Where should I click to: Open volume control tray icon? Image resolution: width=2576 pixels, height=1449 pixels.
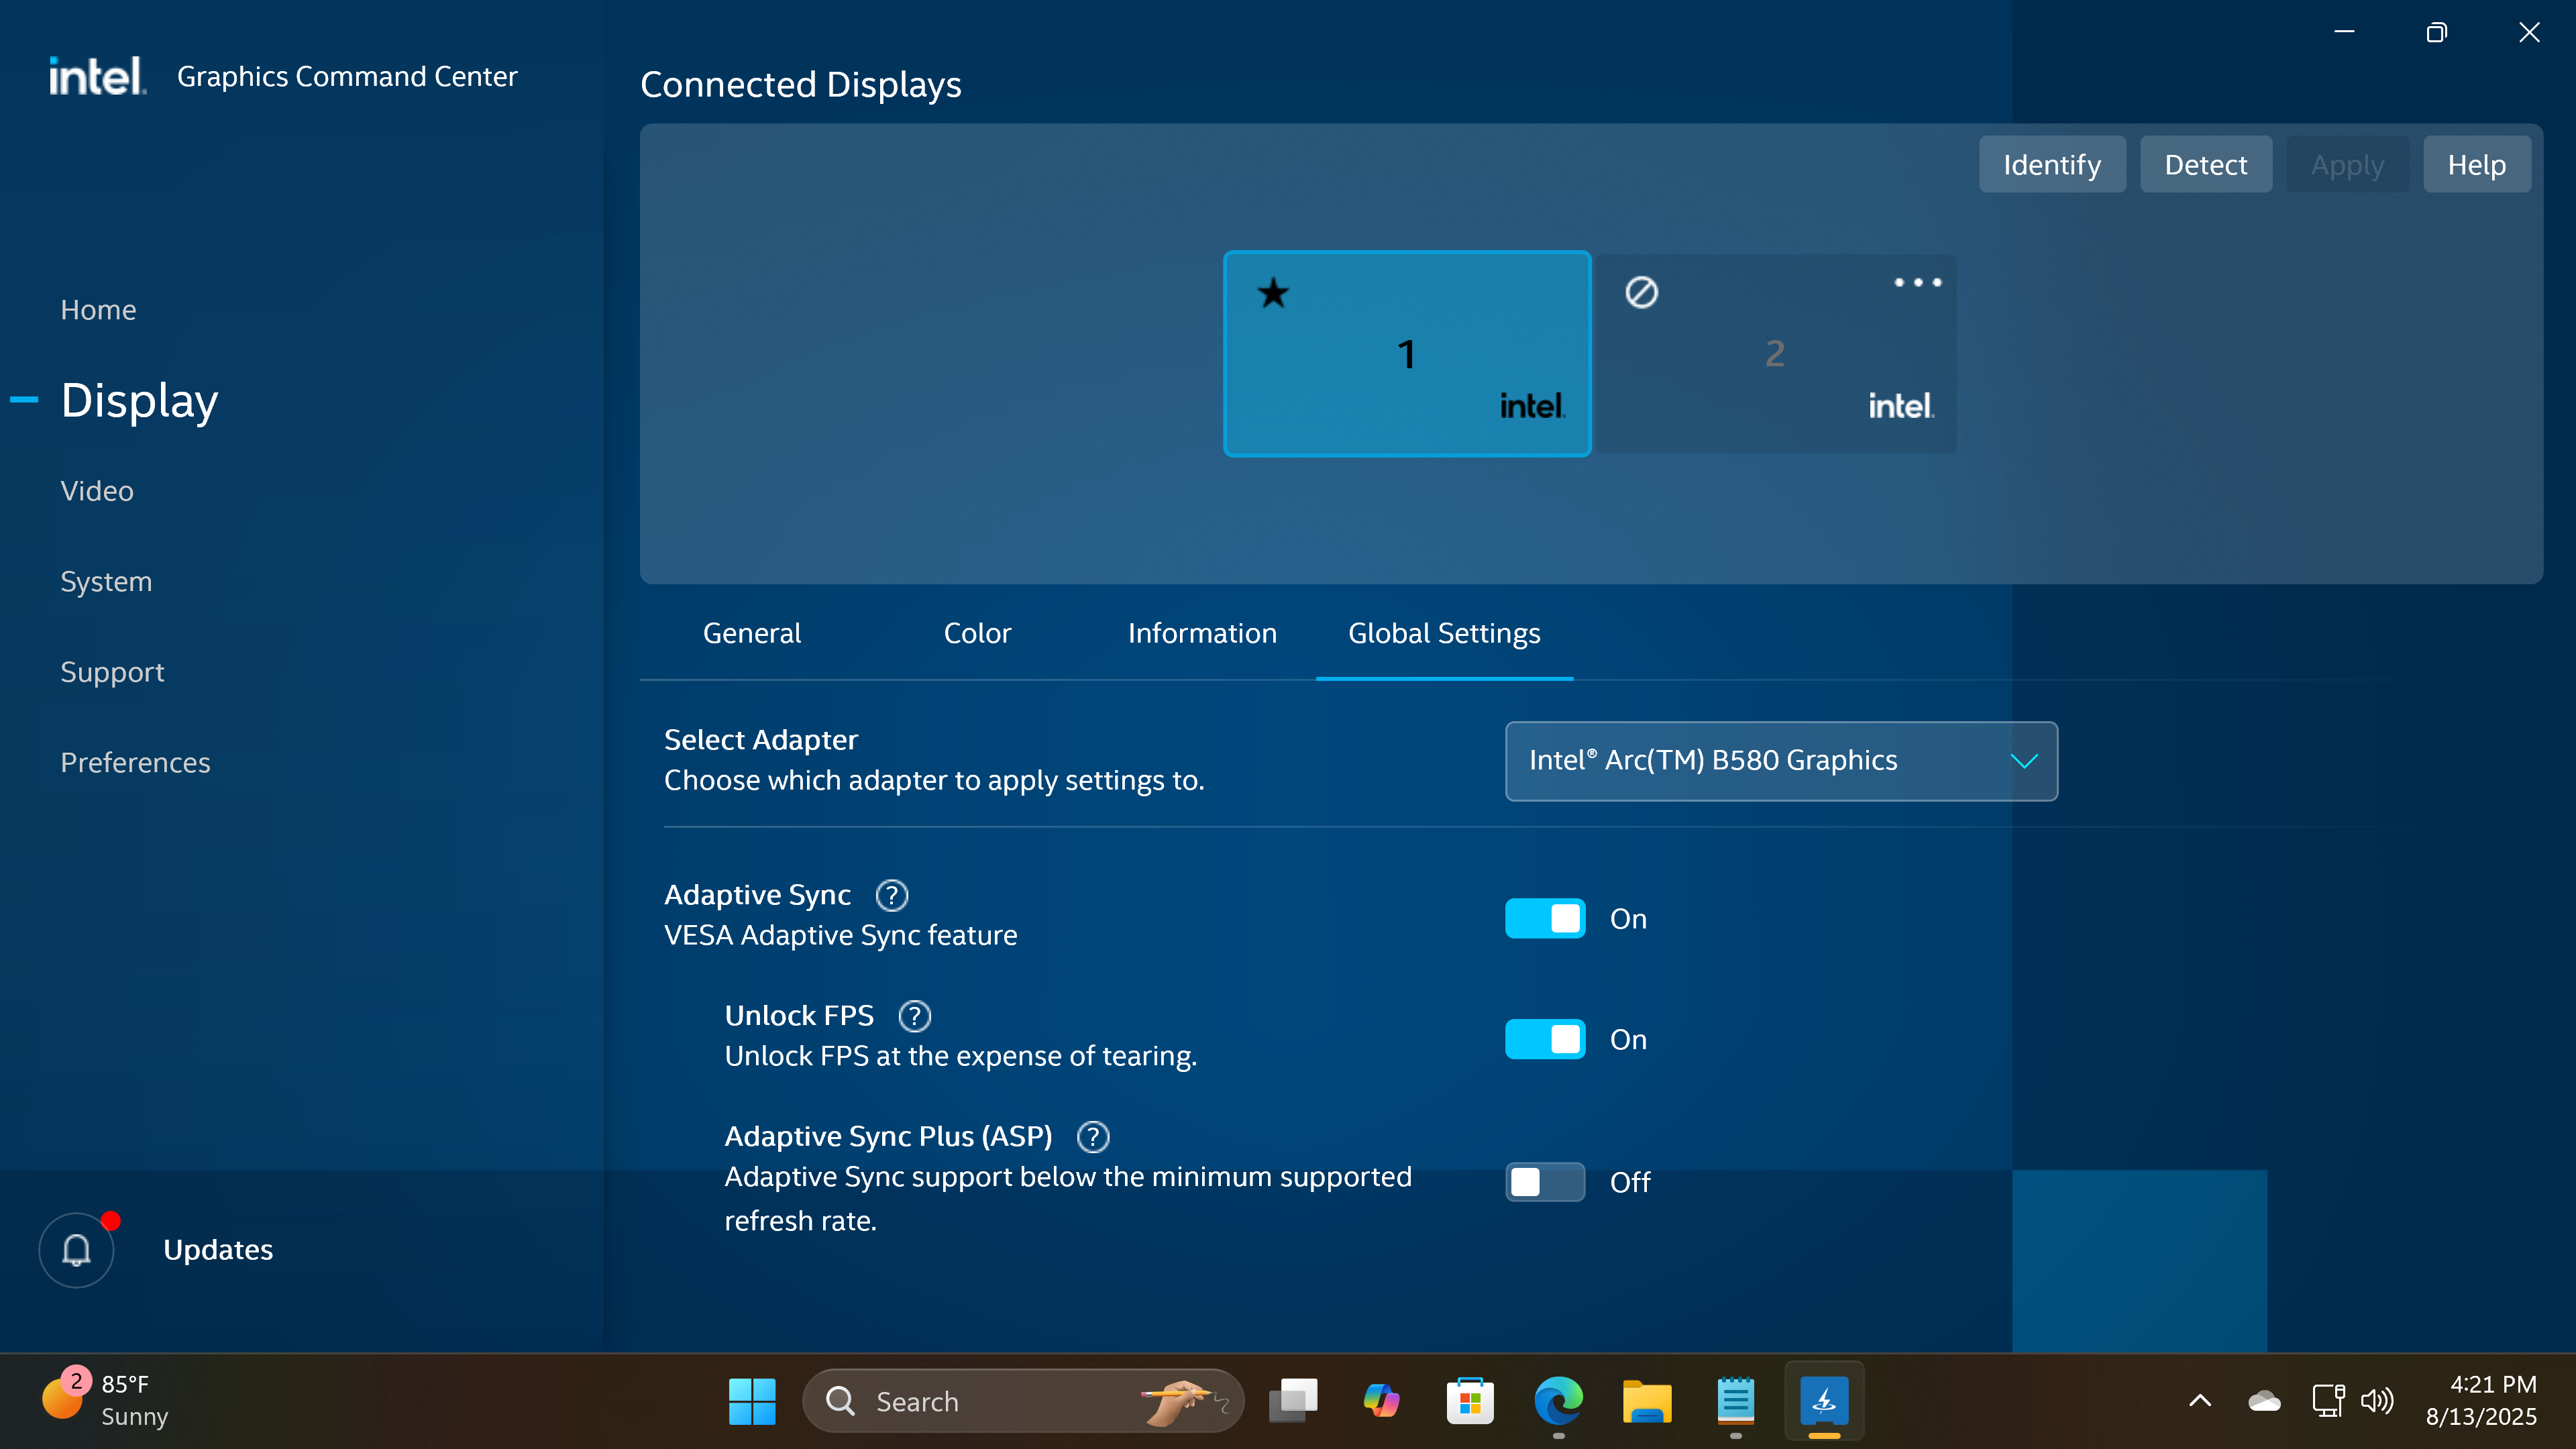coord(2377,1401)
